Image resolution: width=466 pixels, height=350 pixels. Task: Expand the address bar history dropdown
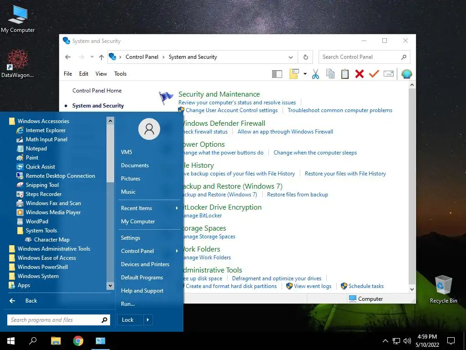tap(291, 57)
